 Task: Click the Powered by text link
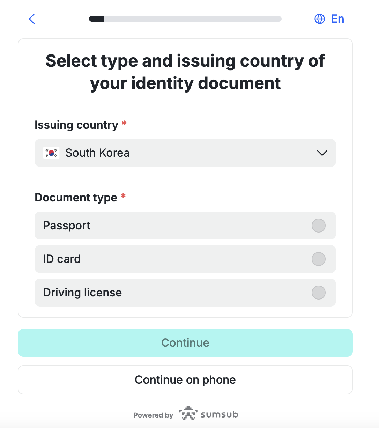pos(153,415)
